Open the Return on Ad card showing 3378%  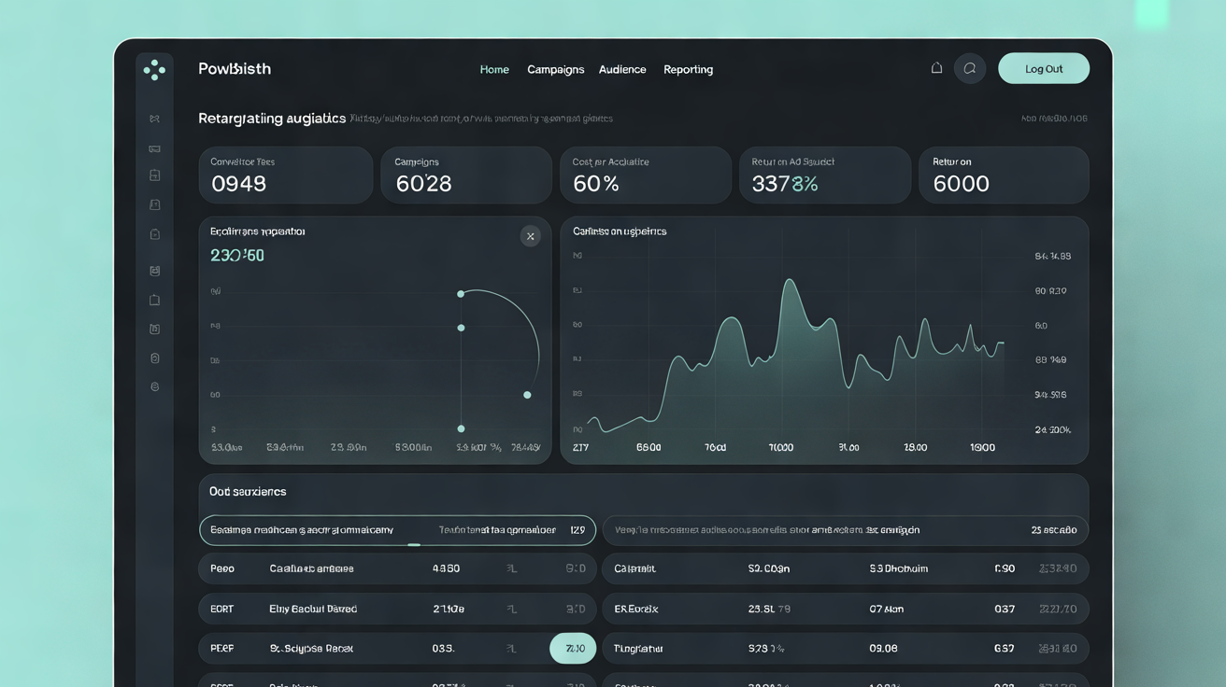pyautogui.click(x=825, y=175)
